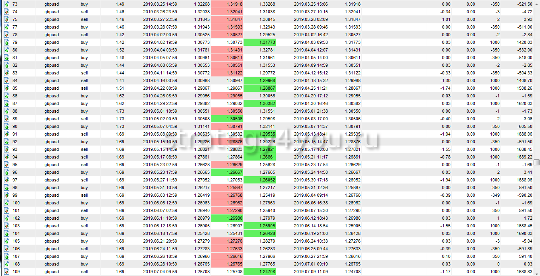Select the row icon next to order 88
Image resolution: width=540 pixels, height=276 pixels.
7,111
